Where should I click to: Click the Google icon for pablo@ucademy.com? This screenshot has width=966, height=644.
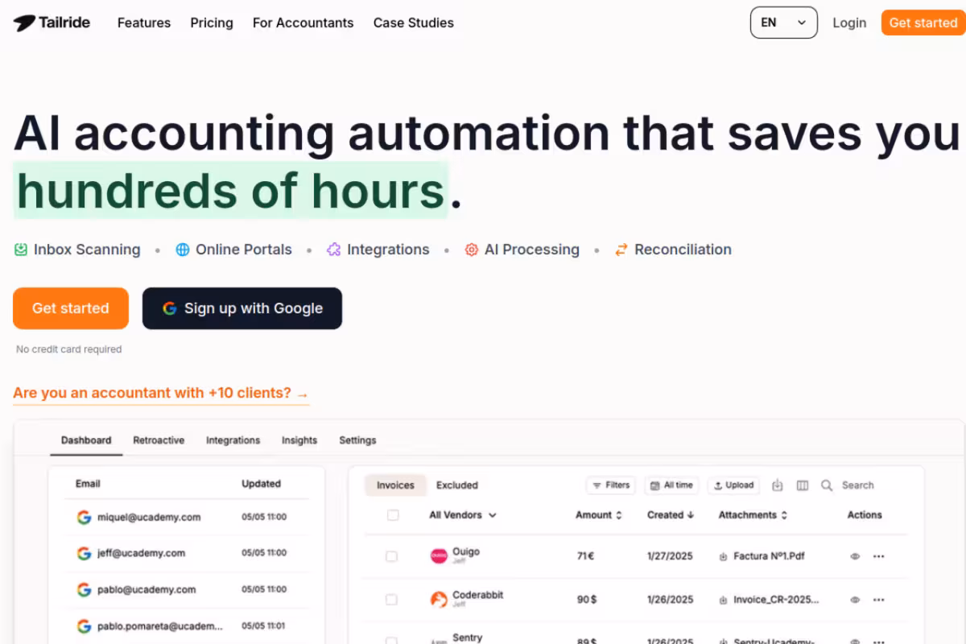(x=84, y=589)
